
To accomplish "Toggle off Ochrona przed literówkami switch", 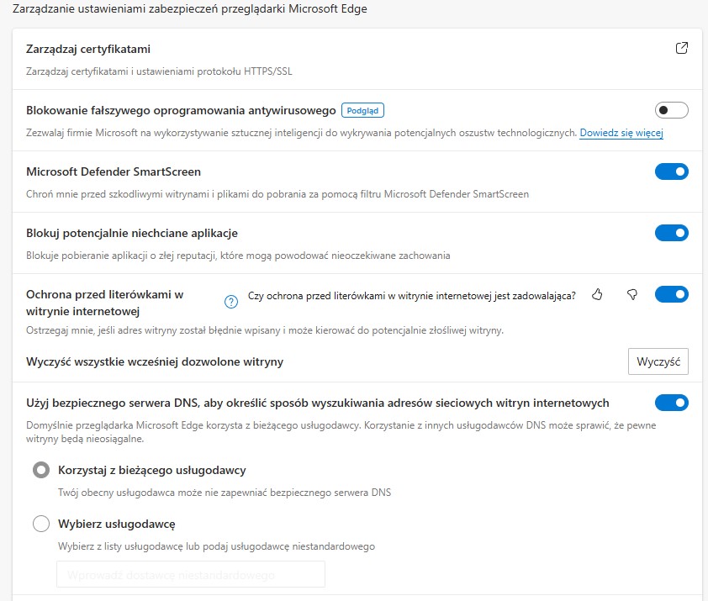I will point(671,294).
